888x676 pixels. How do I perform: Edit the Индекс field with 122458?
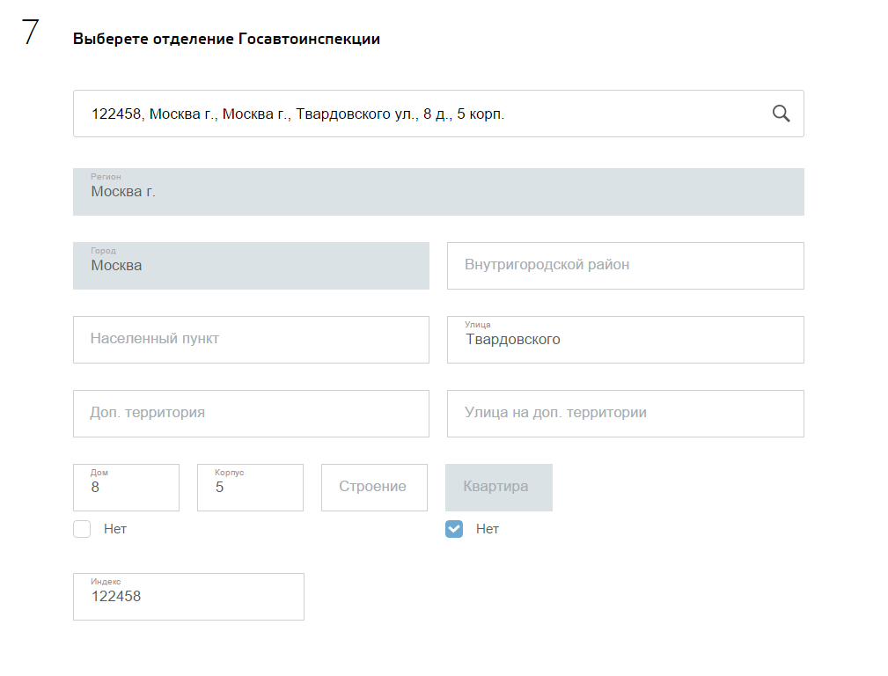point(188,597)
